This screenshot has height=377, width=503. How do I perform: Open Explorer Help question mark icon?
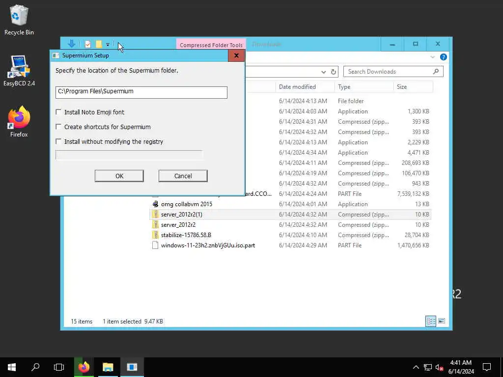[x=444, y=57]
